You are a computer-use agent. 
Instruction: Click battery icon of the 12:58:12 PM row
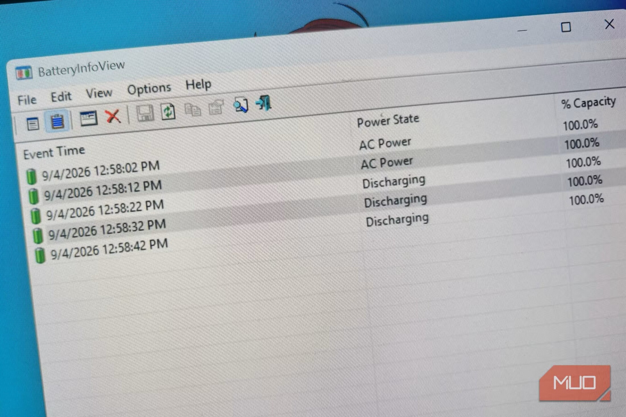pos(34,196)
